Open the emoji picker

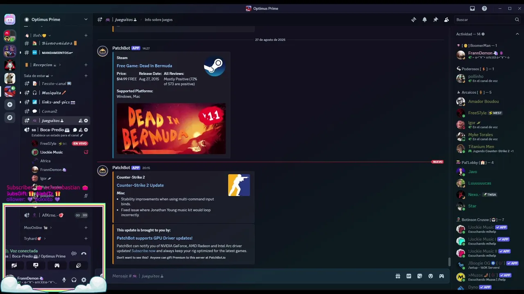pos(431,276)
